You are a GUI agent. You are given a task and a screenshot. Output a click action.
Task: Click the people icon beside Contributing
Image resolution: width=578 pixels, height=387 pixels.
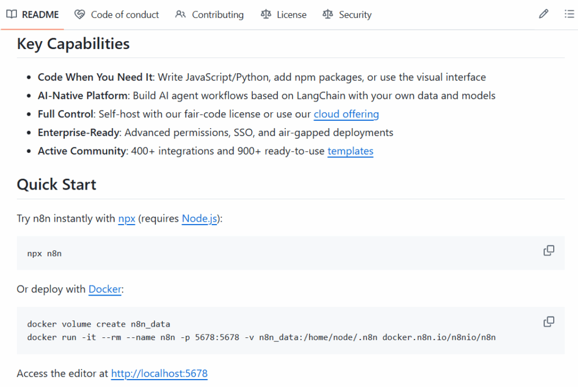coord(181,15)
